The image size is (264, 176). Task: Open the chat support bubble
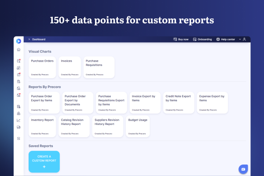tap(243, 169)
